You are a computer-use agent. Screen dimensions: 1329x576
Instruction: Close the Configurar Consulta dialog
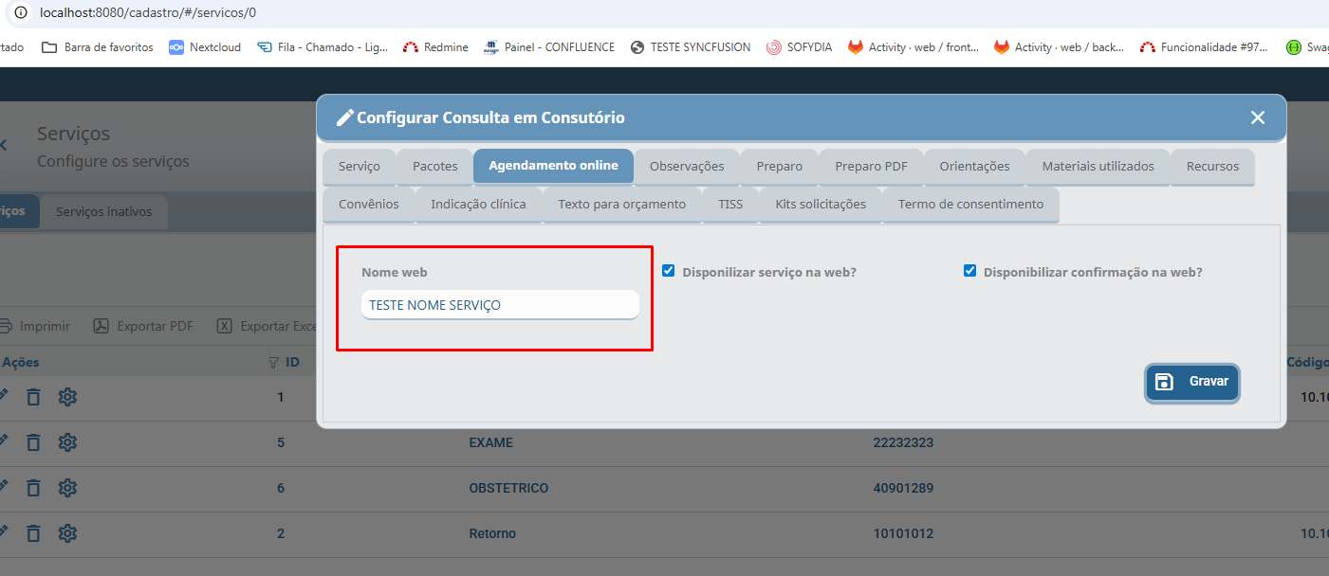(x=1258, y=117)
